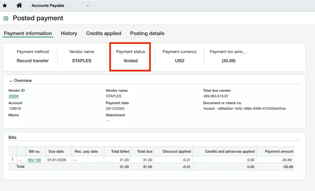Click the Memo field label
This screenshot has width=315, height=191.
coord(14,115)
